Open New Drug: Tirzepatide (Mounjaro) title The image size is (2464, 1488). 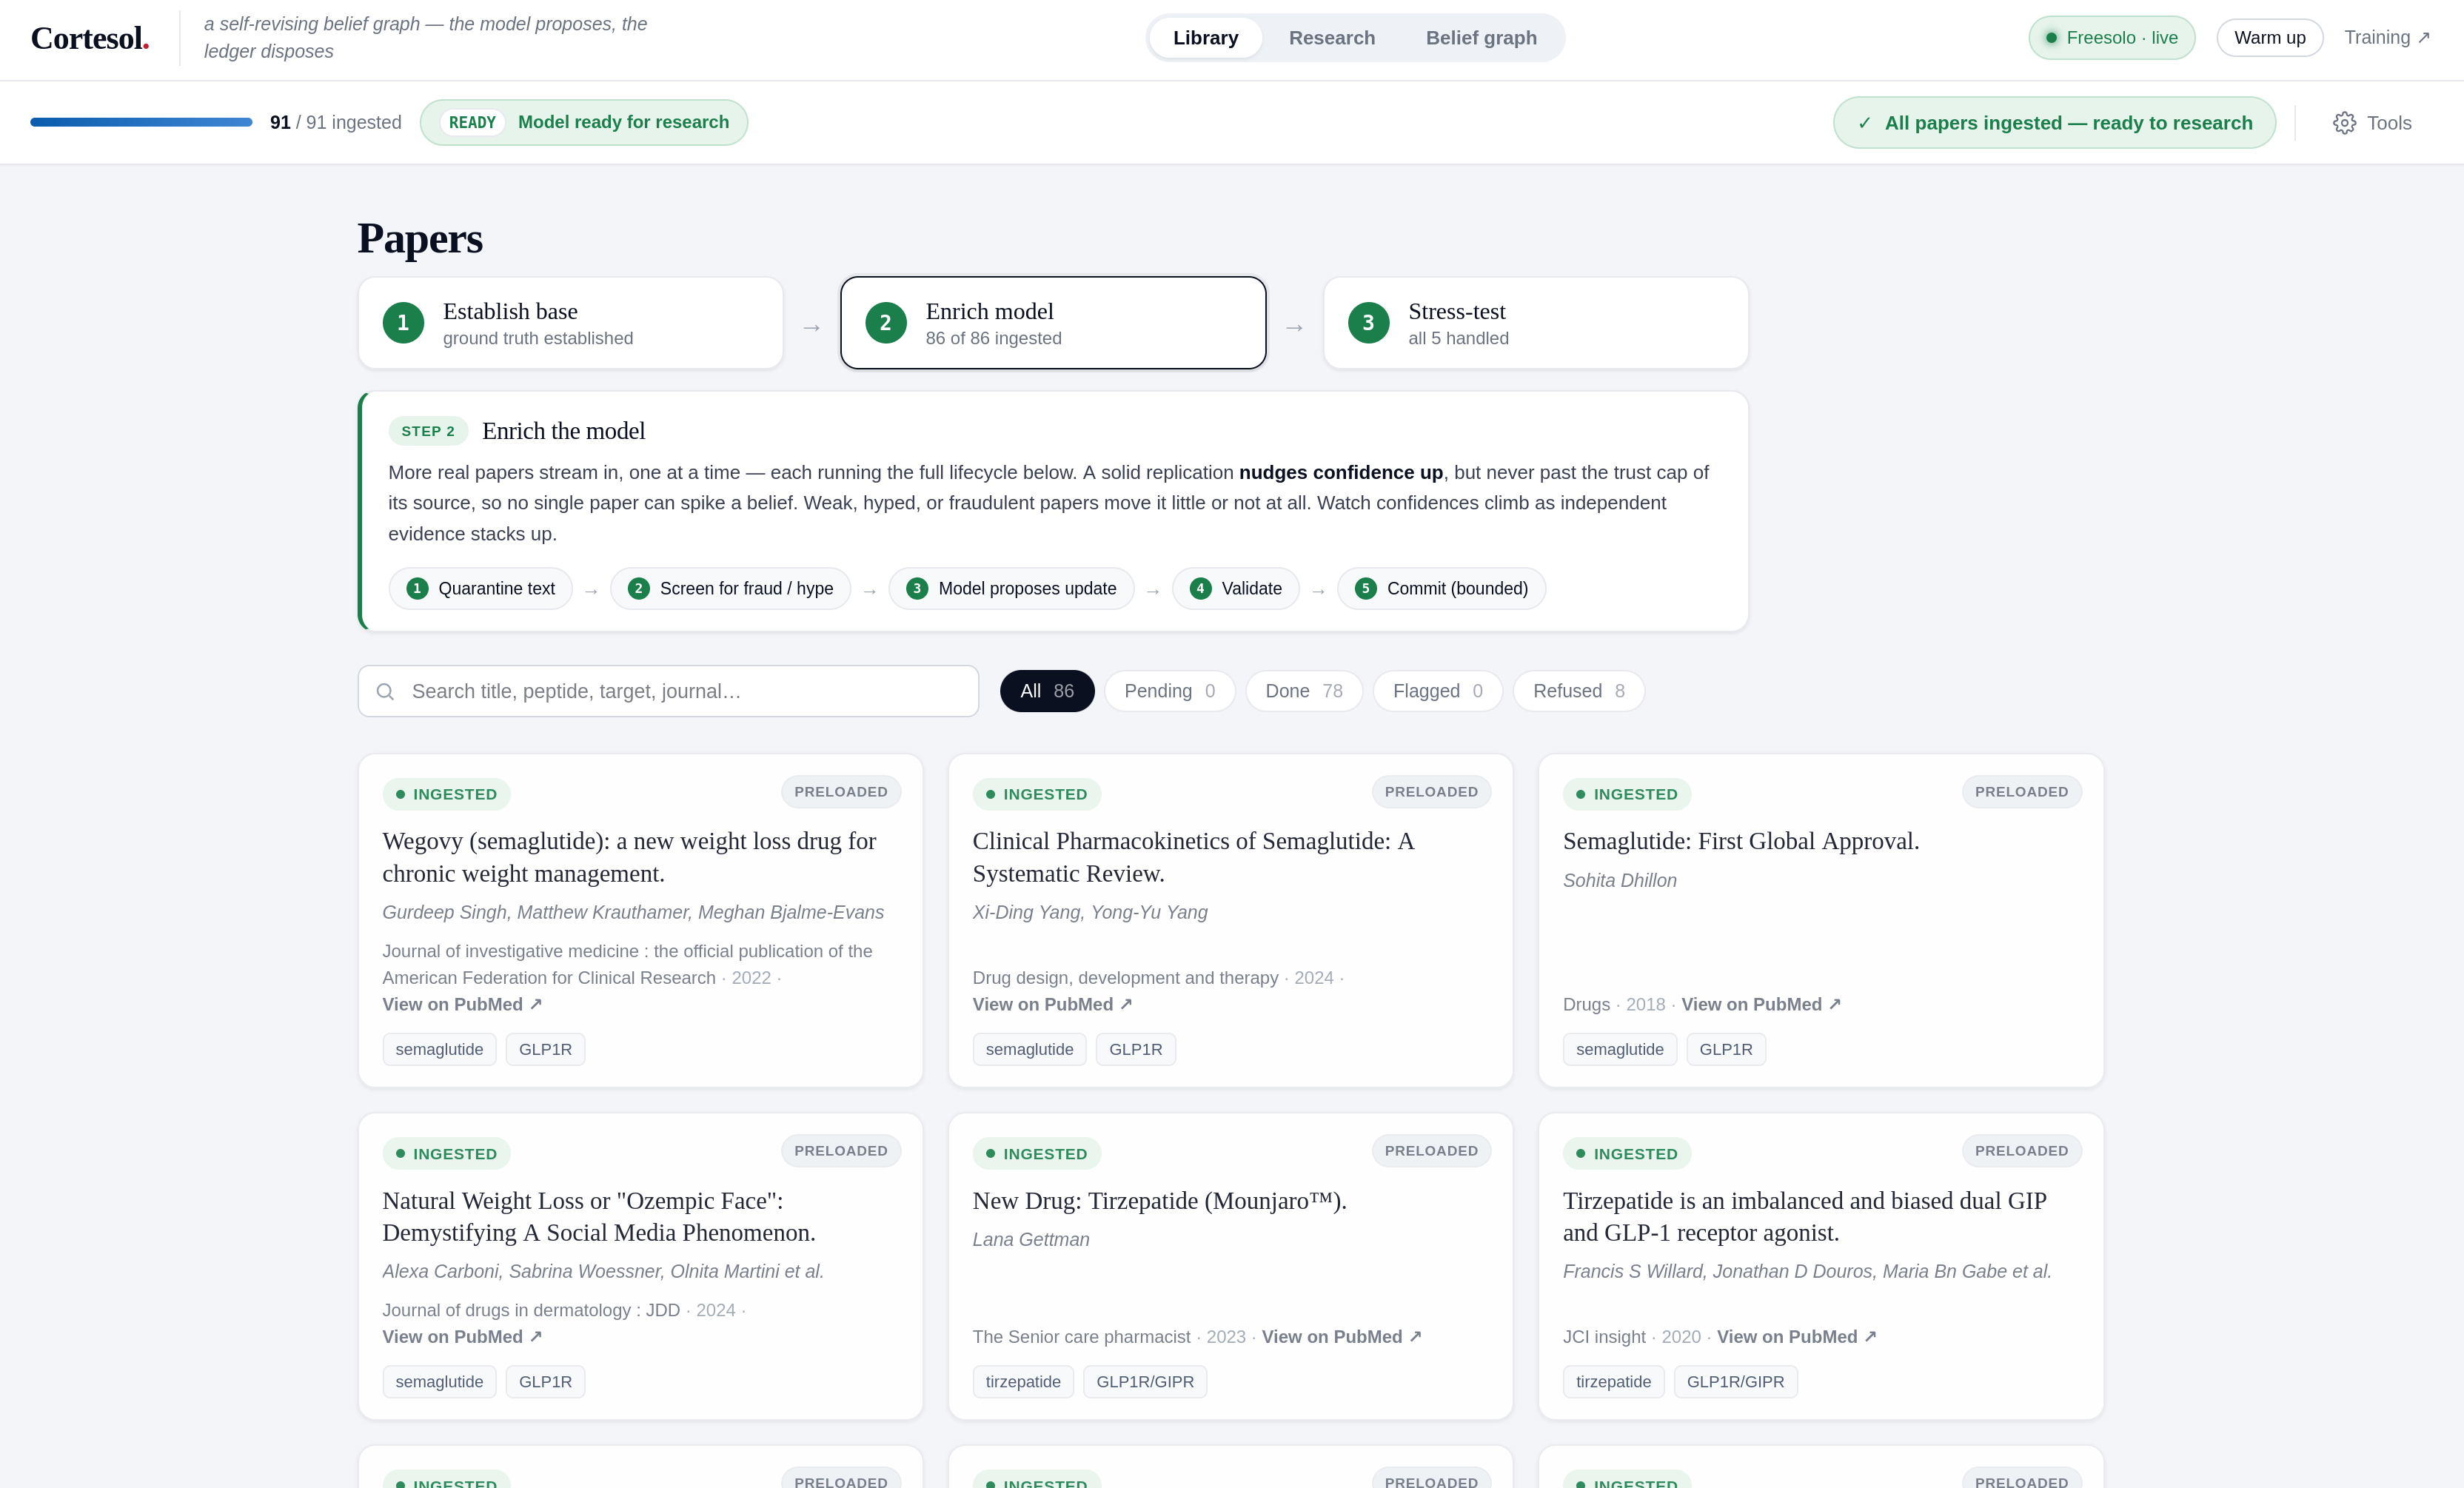tap(1160, 1201)
